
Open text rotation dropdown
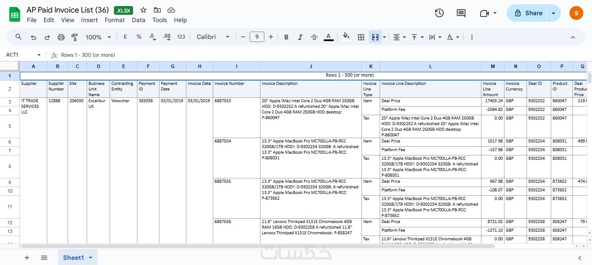(453, 37)
